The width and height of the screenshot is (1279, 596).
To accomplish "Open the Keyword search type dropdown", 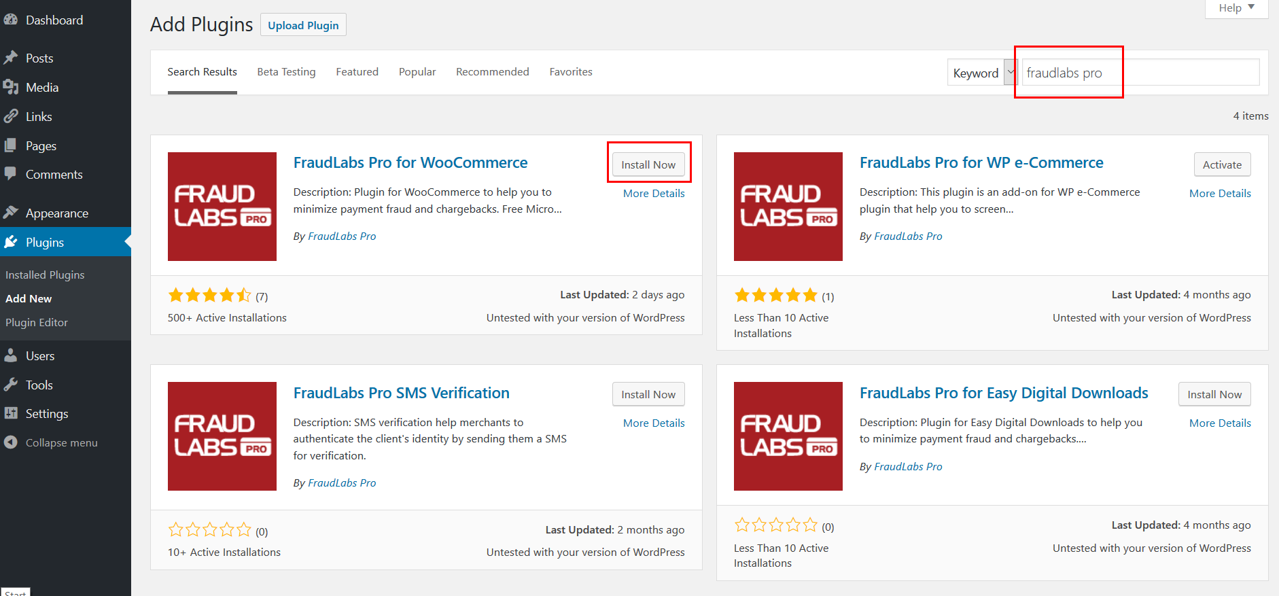I will click(982, 72).
